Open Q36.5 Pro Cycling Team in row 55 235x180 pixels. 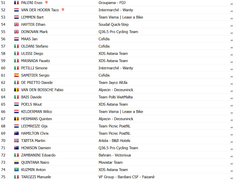click(118, 32)
